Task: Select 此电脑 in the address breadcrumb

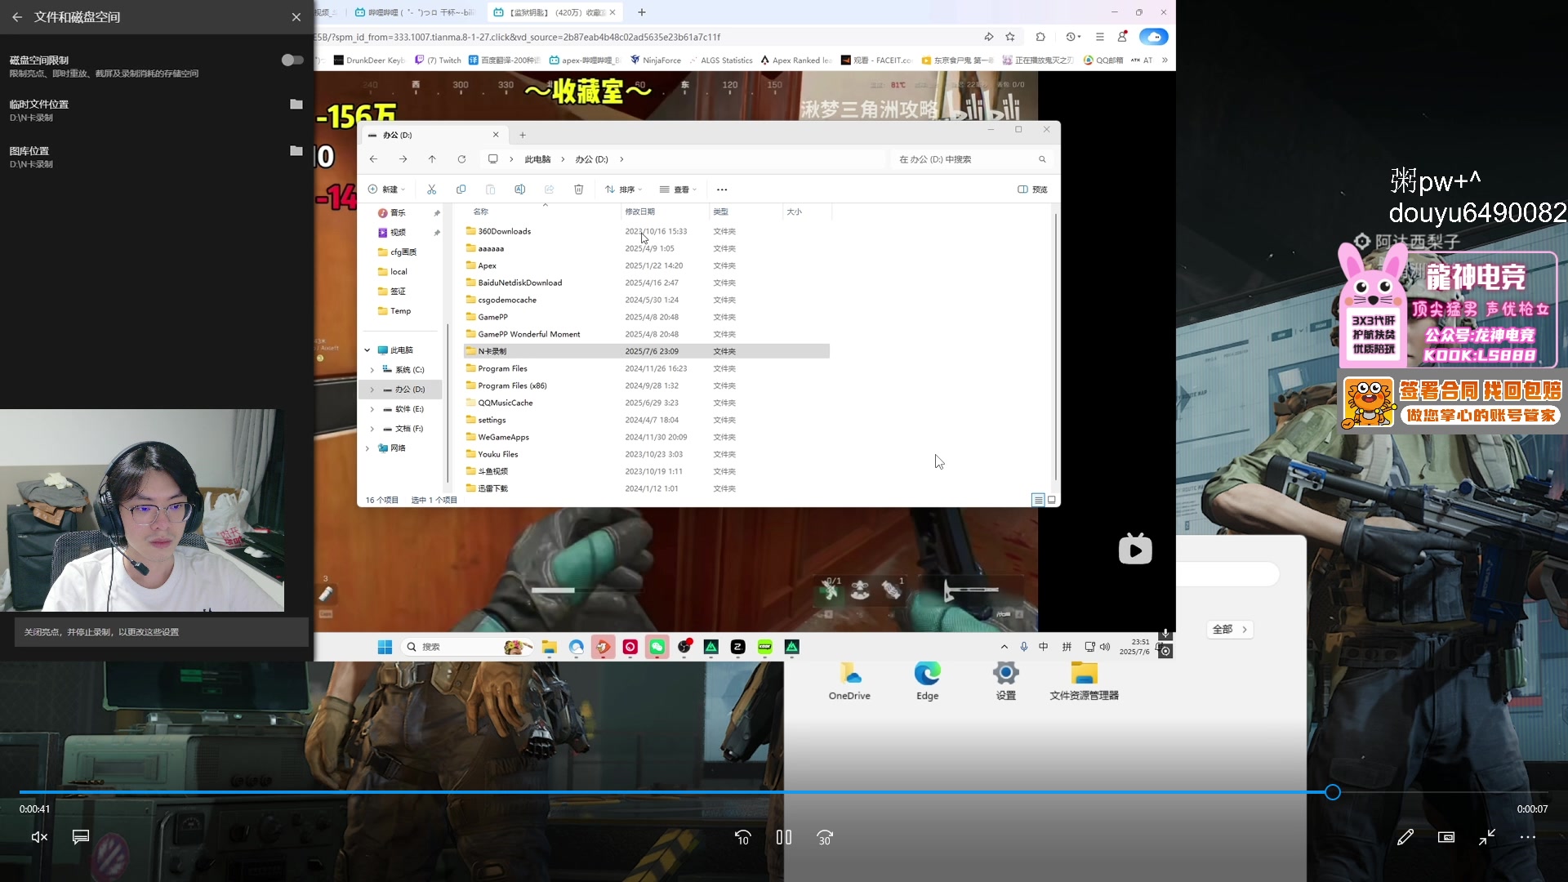Action: point(537,159)
